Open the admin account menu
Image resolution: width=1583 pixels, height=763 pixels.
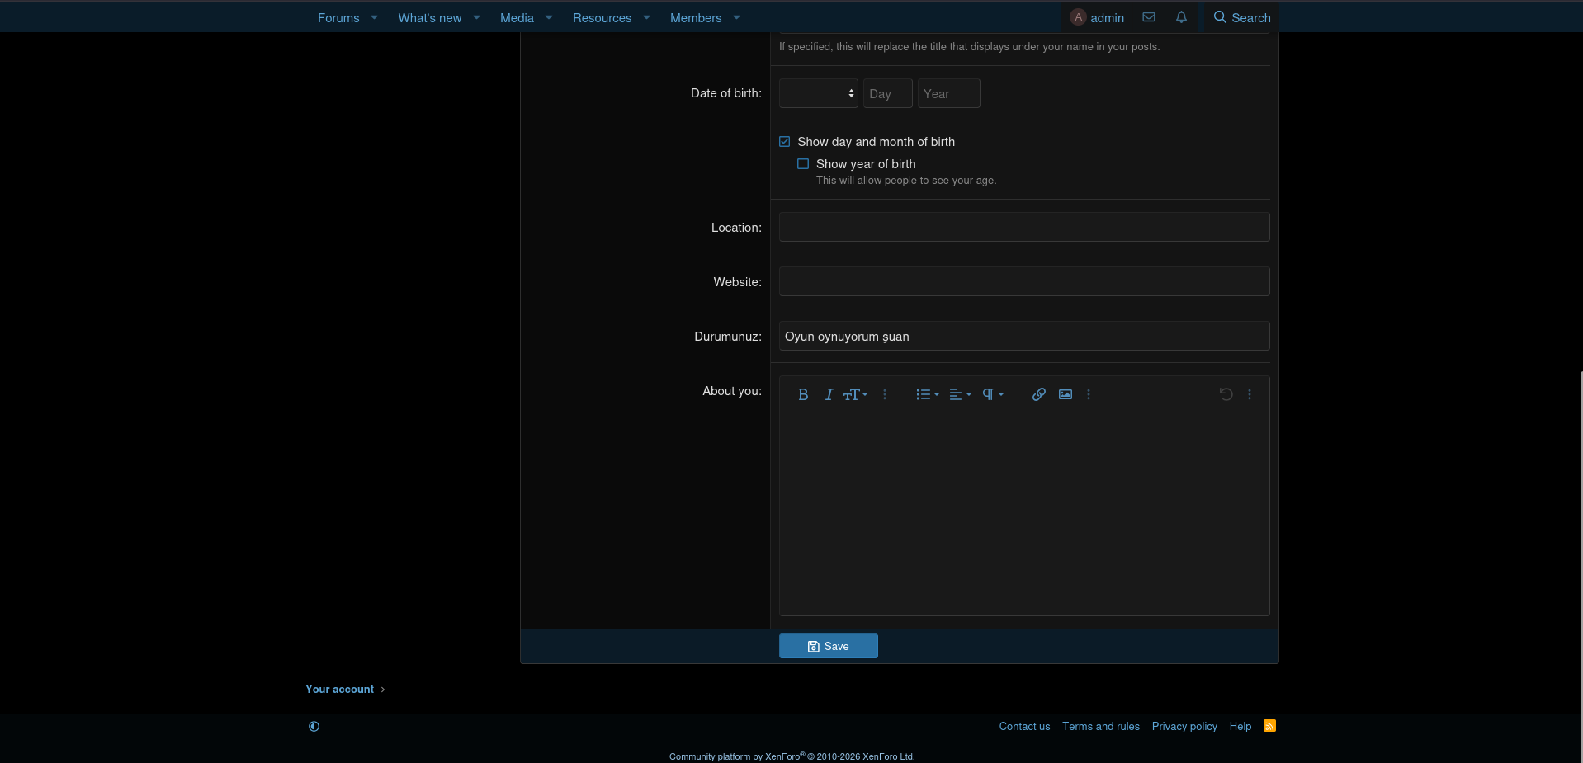(x=1097, y=17)
